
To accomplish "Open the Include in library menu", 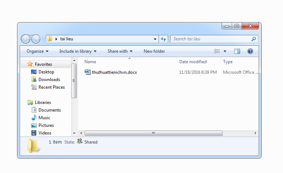I will point(78,51).
